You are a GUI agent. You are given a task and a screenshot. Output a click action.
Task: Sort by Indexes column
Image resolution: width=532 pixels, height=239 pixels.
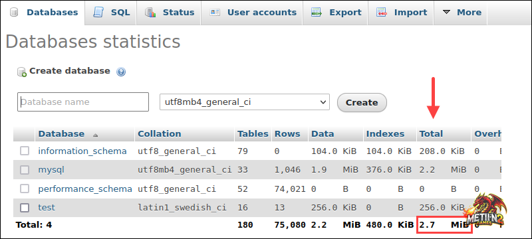click(386, 134)
